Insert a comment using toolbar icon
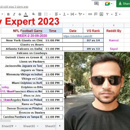 click(x=96, y=14)
